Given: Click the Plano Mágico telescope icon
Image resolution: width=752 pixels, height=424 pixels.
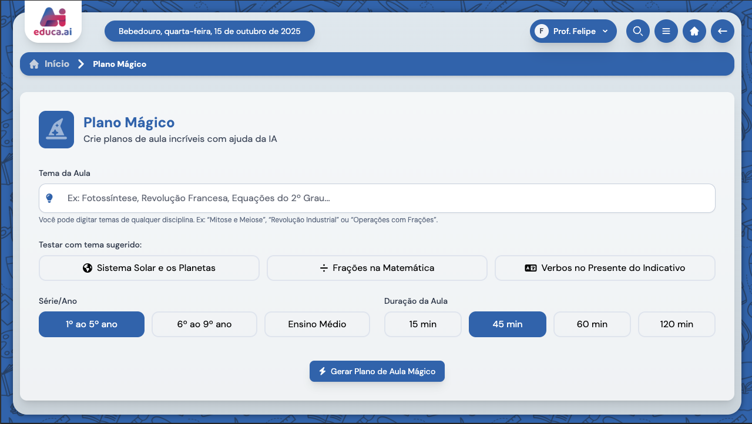Looking at the screenshot, I should tap(56, 129).
